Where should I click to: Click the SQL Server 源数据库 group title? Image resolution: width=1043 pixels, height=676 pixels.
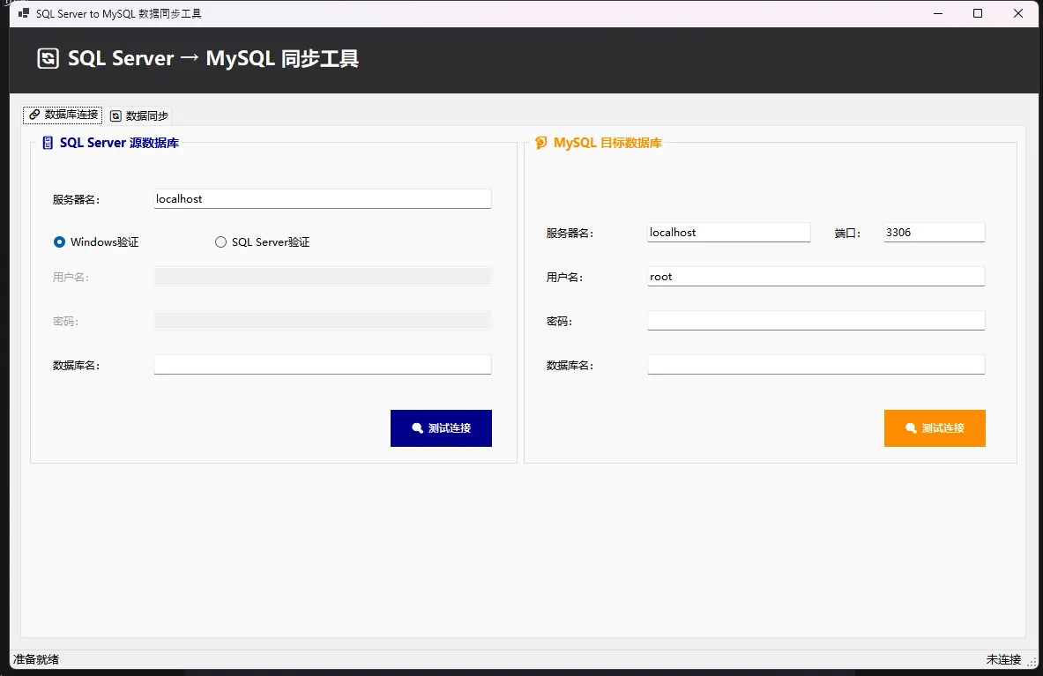(x=119, y=143)
